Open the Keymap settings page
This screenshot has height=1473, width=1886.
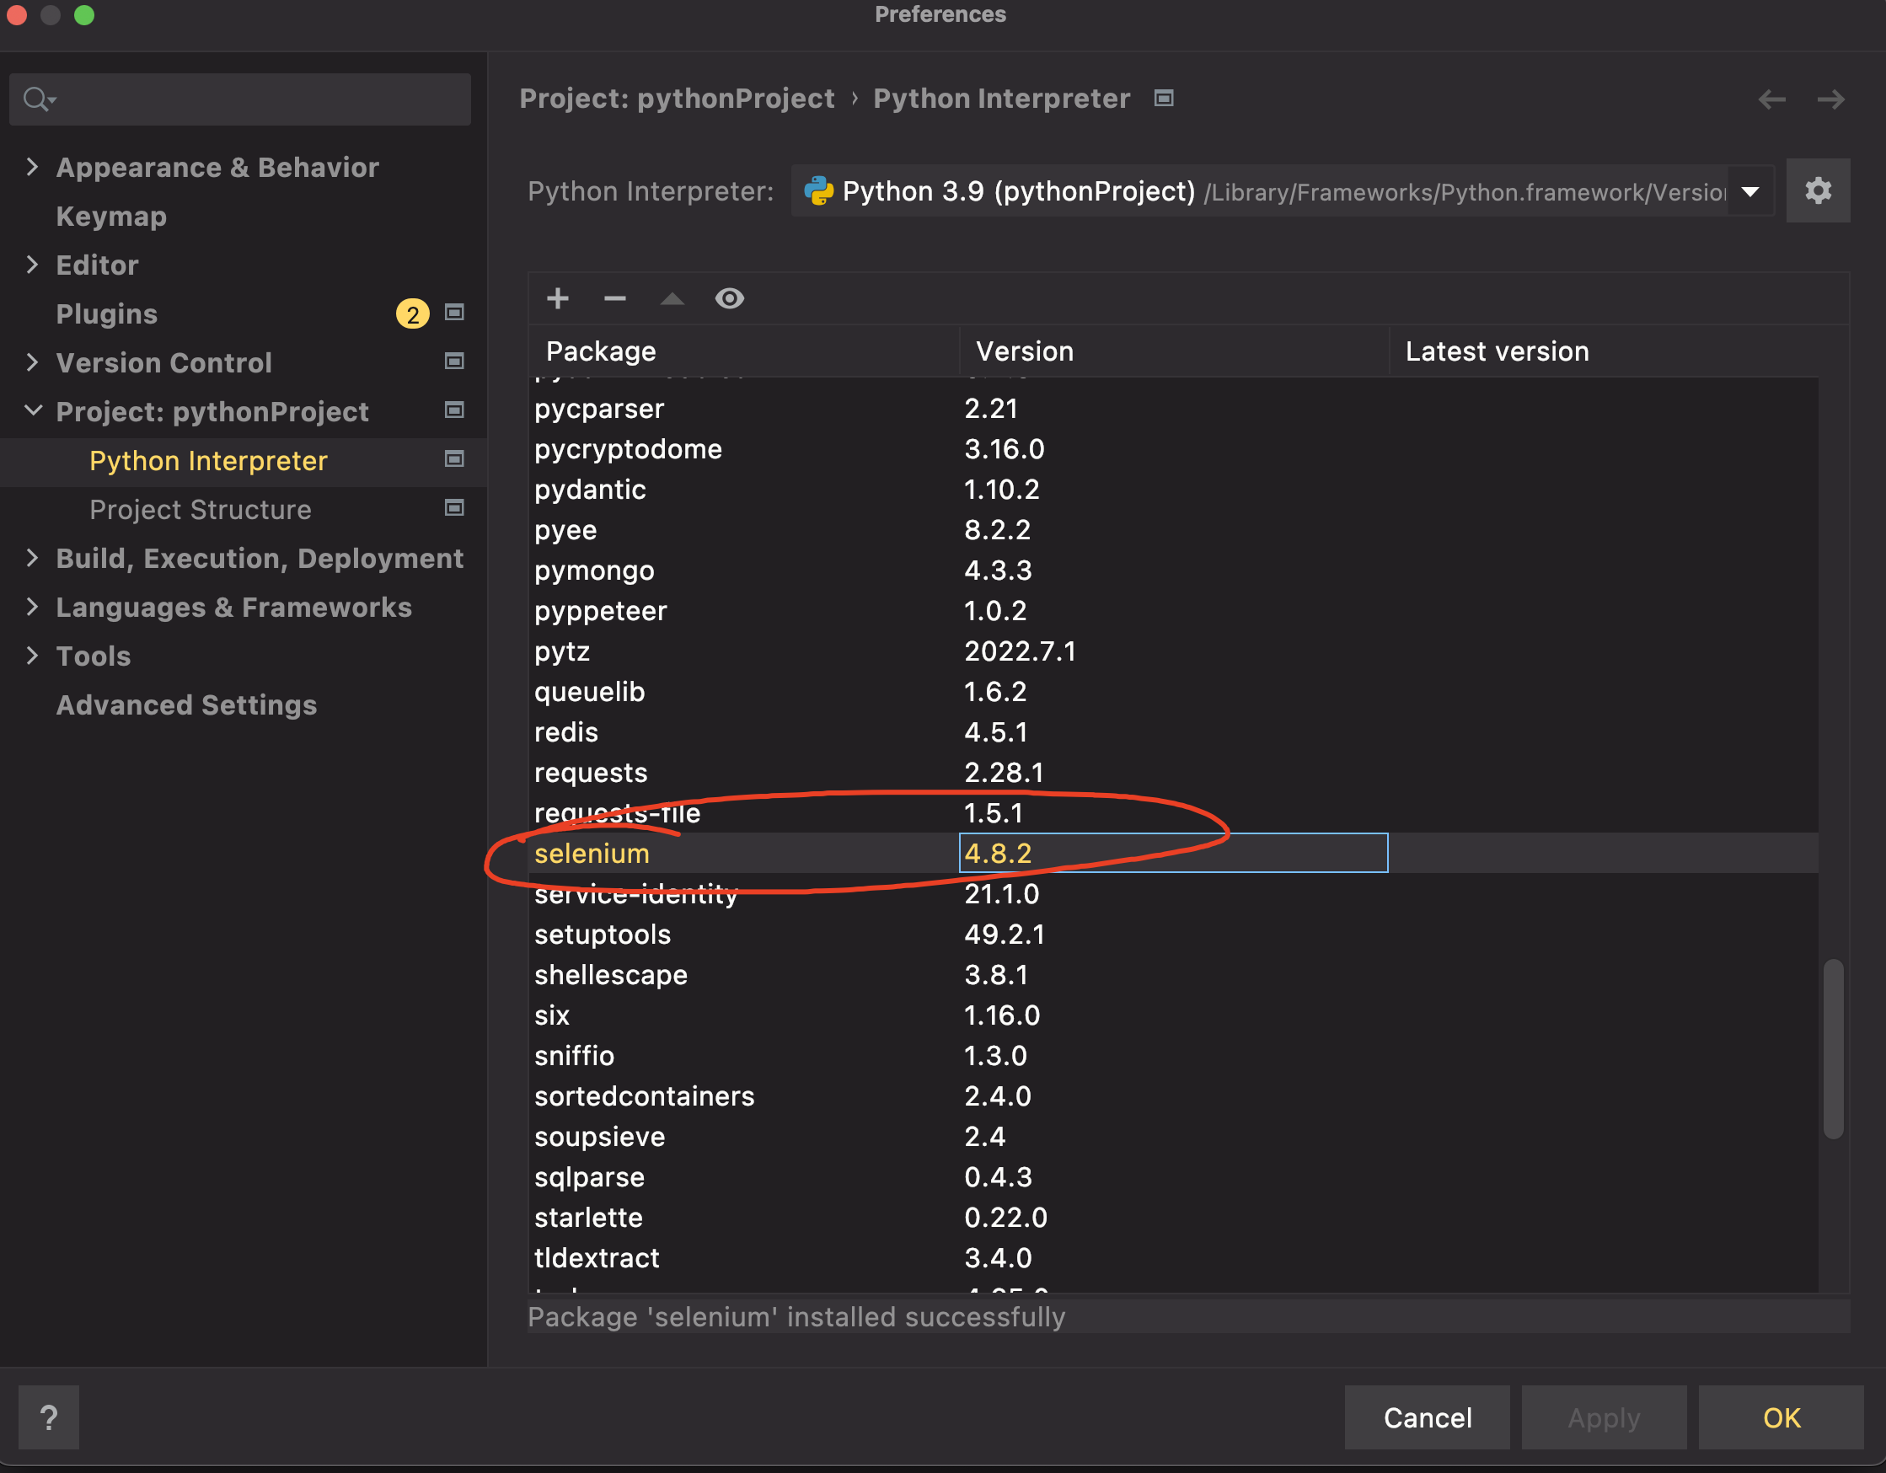pyautogui.click(x=111, y=216)
